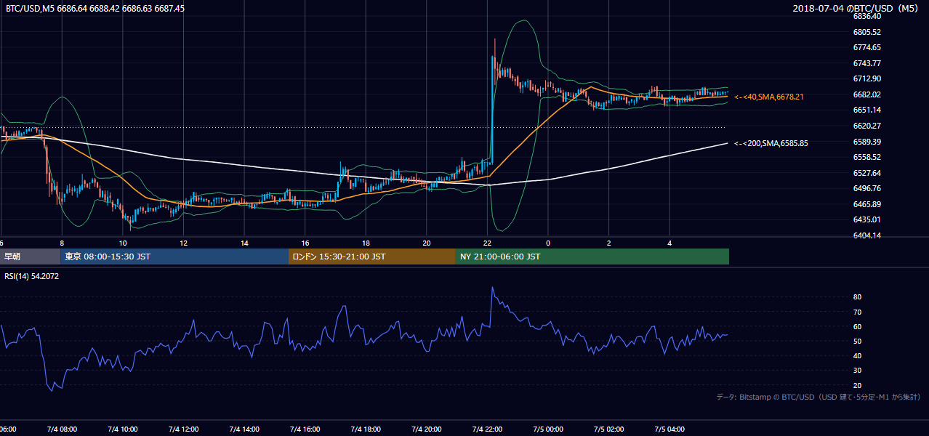The height and width of the screenshot is (436, 929).
Task: Click the 7/4 10:00 time axis label
Action: point(123,429)
